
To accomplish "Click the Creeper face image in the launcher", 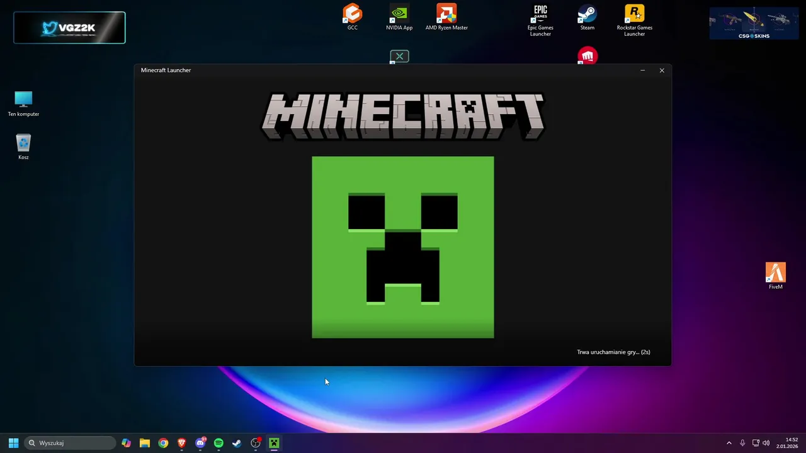I will pos(403,247).
